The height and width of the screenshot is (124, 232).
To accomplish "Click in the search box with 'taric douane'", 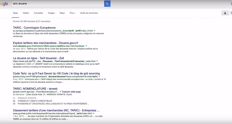I will (x=58, y=4).
